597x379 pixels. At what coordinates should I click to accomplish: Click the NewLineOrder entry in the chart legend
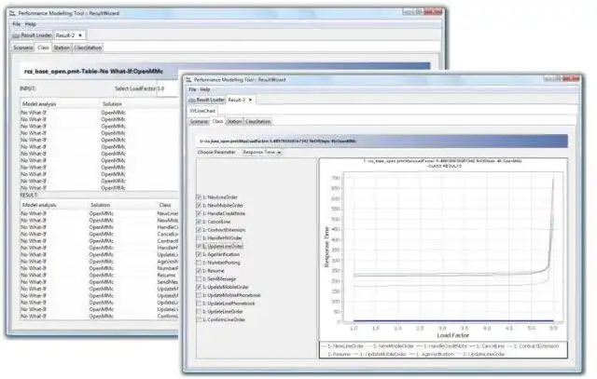pos(345,346)
